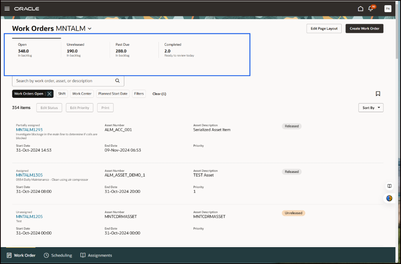Click start date 31-Oct-2024 14:53
This screenshot has height=264, width=401.
tap(34, 150)
